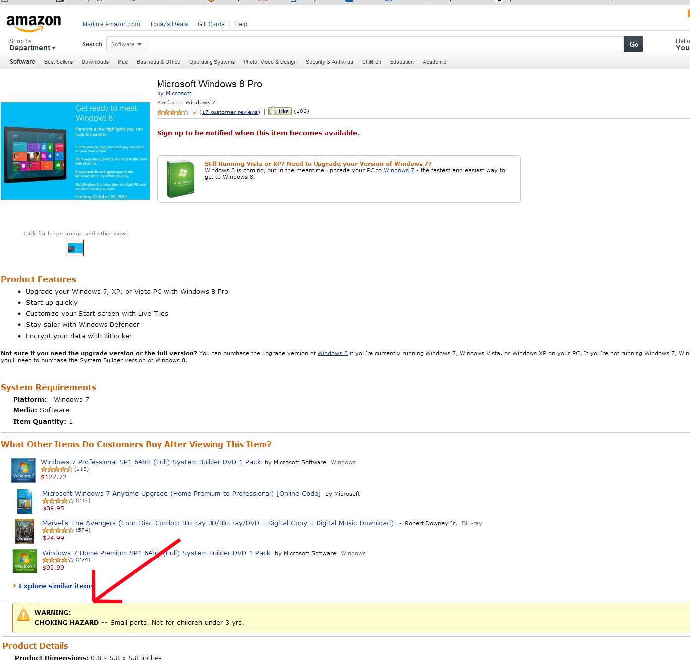The image size is (690, 660).
Task: Click the Windows 8 promo main image
Action: (75, 151)
